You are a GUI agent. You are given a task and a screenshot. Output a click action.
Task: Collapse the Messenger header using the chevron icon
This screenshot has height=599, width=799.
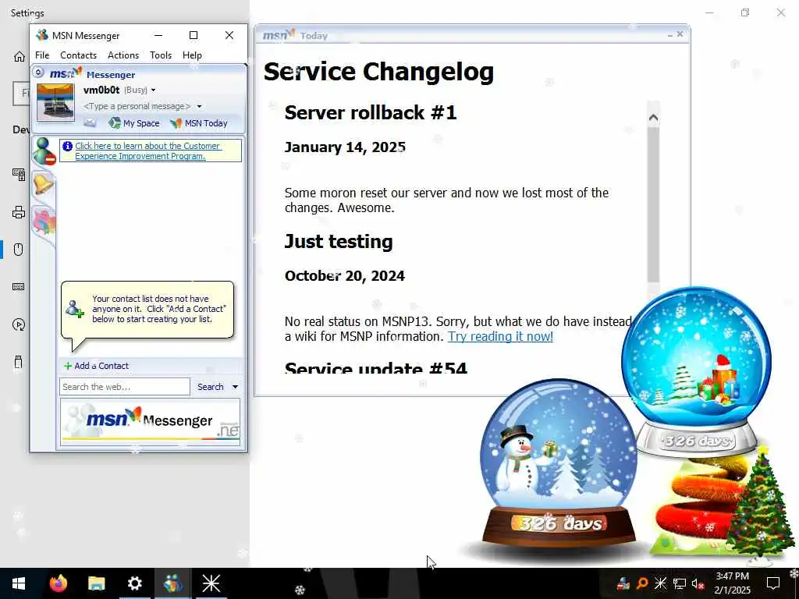point(38,73)
